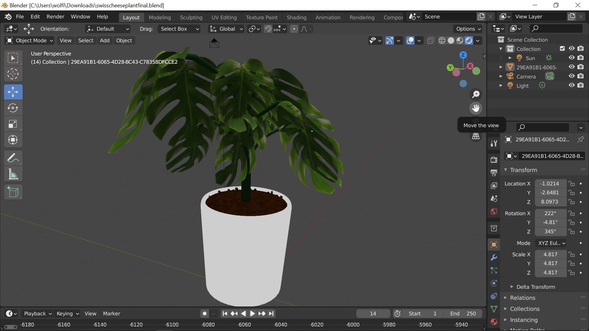Toggle snapping magnet icon
The width and height of the screenshot is (589, 331).
click(x=268, y=29)
